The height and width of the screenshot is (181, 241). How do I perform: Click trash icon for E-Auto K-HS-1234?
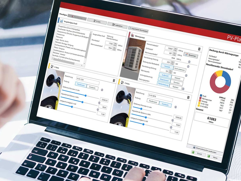coord(114,81)
